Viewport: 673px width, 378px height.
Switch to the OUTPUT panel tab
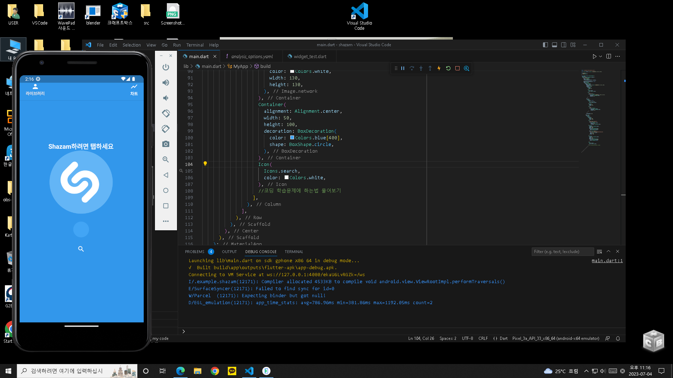point(229,252)
